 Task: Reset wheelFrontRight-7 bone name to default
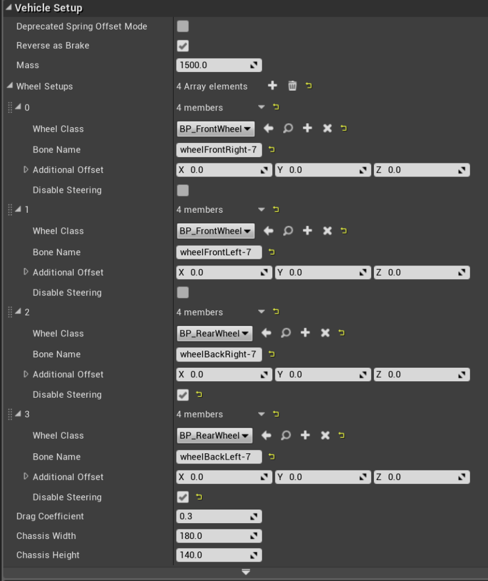click(272, 150)
